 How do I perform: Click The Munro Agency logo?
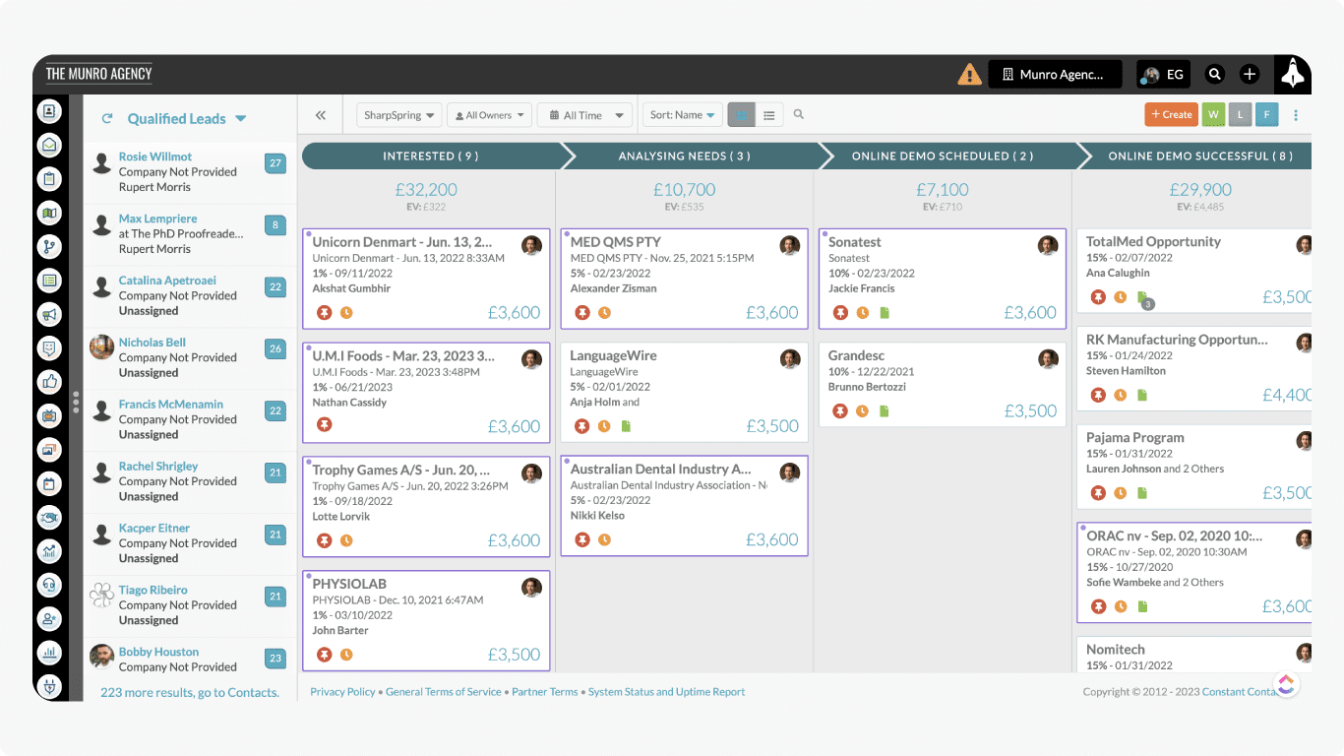98,74
